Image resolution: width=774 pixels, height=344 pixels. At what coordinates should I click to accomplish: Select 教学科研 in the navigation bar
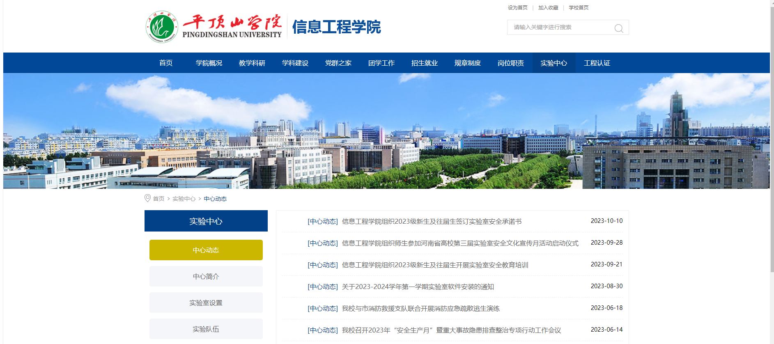(x=252, y=63)
